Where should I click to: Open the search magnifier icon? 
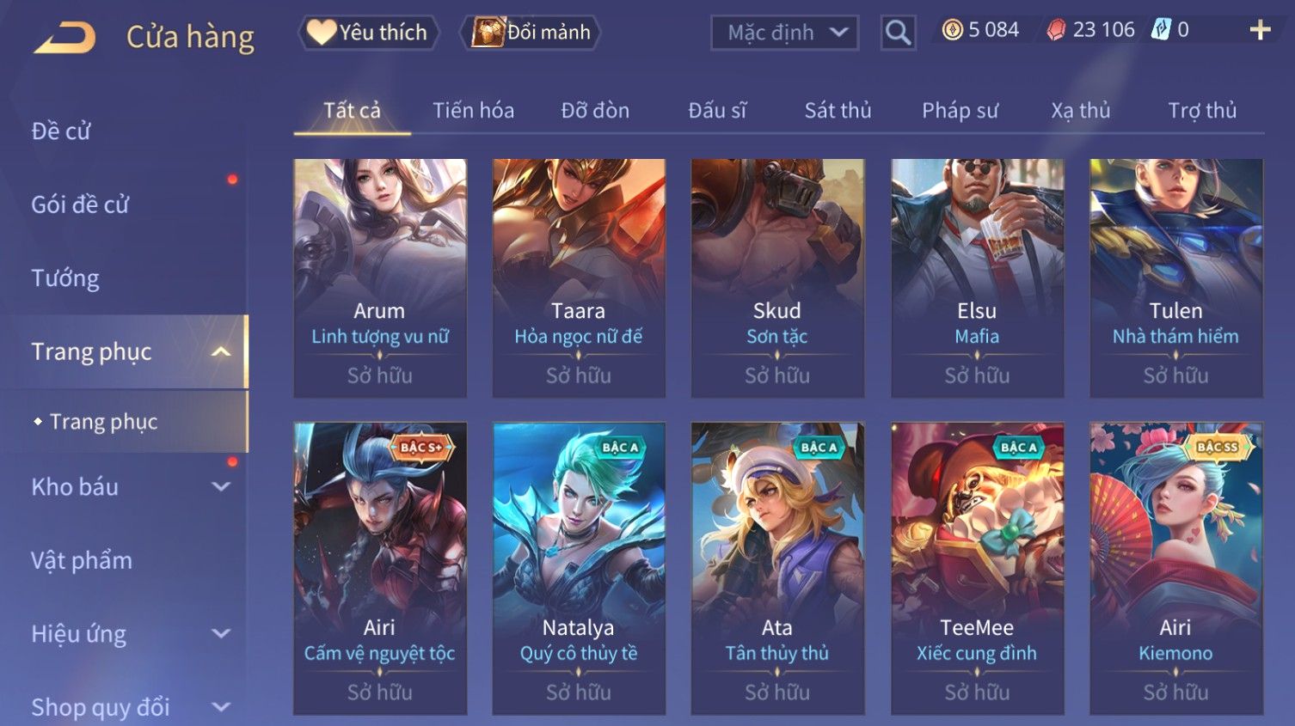898,33
